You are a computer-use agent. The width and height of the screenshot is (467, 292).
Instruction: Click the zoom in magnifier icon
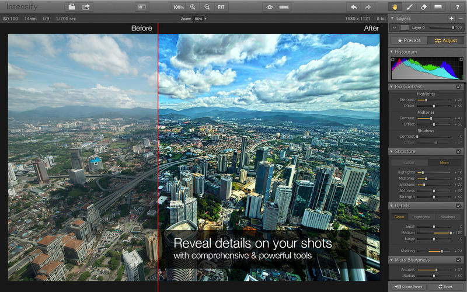(193, 7)
